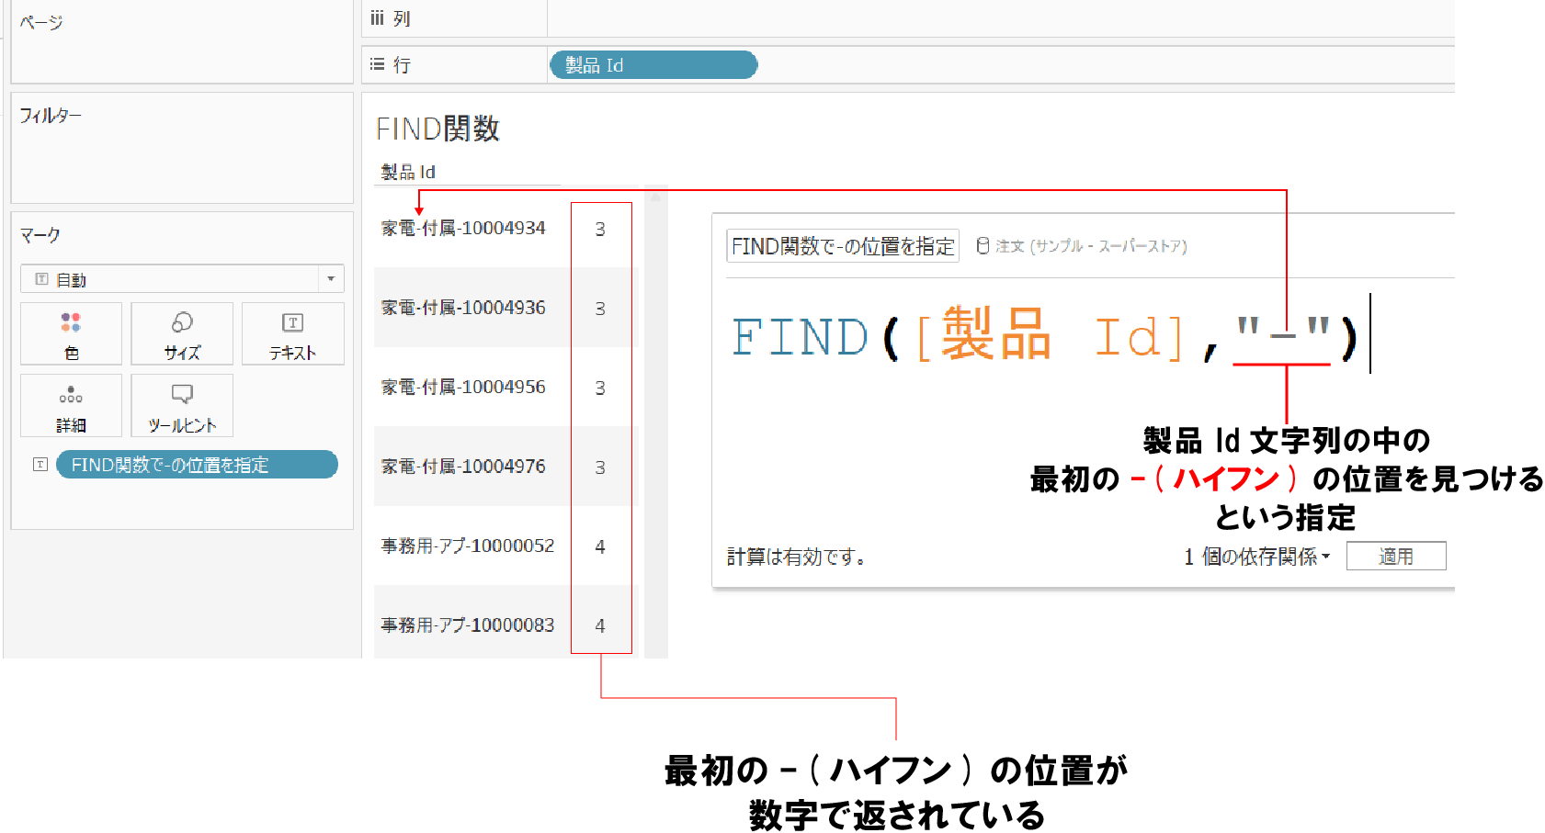
Task: Click the Detail (詳細) icon on the Marks card
Action: (x=71, y=405)
